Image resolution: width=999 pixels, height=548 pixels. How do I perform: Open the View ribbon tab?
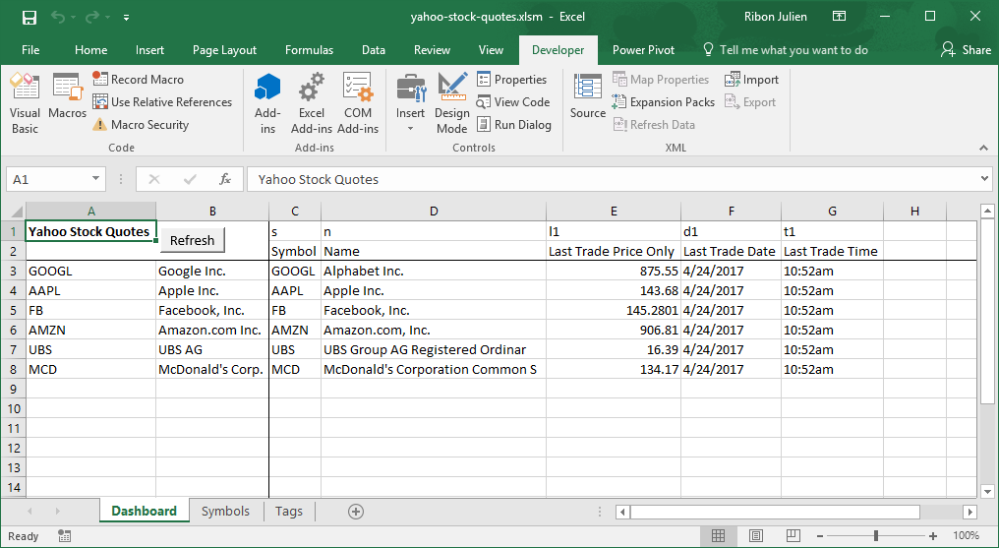coord(491,50)
